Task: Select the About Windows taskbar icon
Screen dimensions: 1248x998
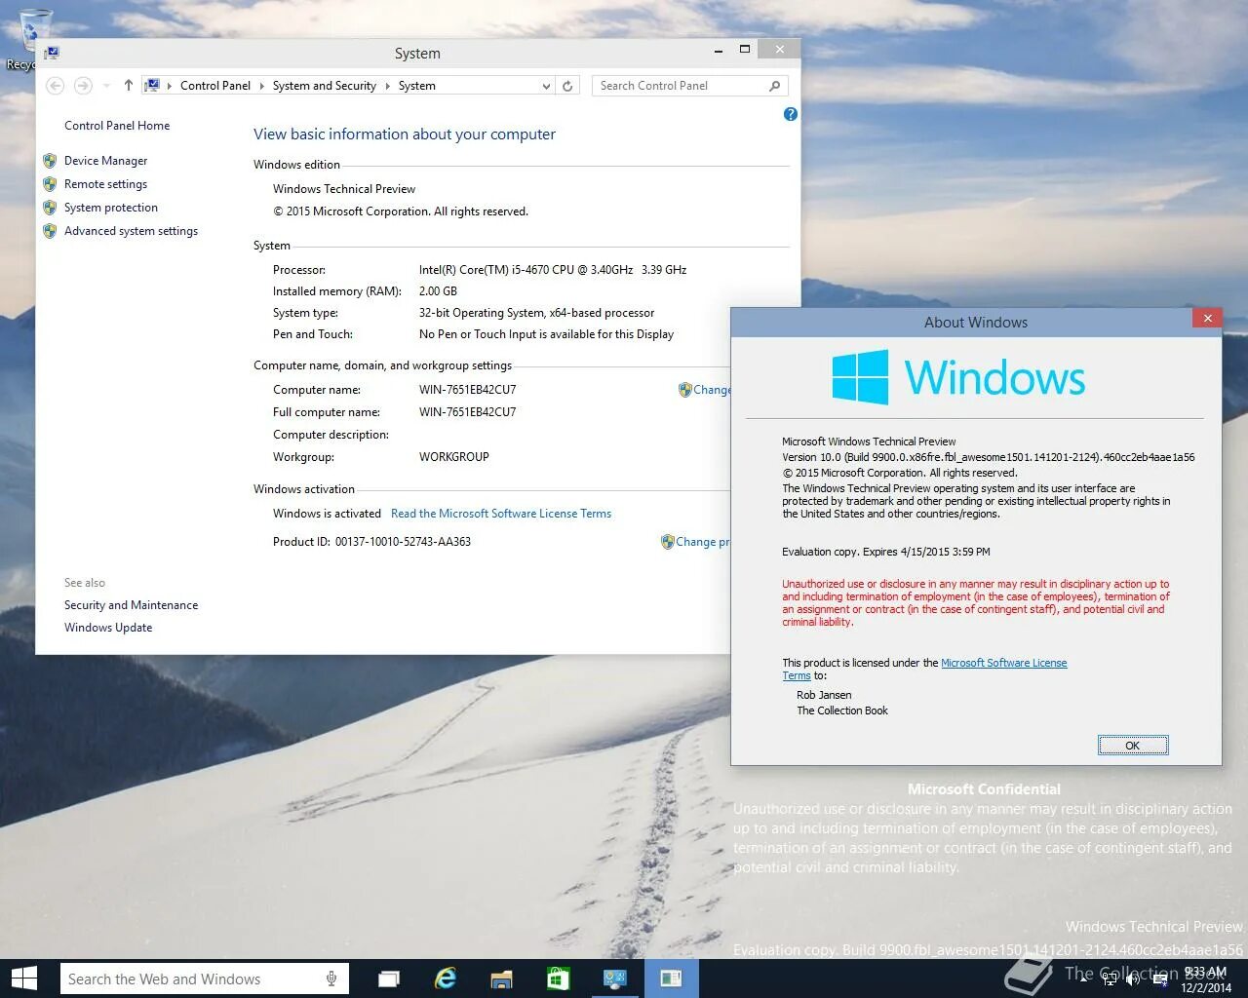Action: (x=671, y=979)
